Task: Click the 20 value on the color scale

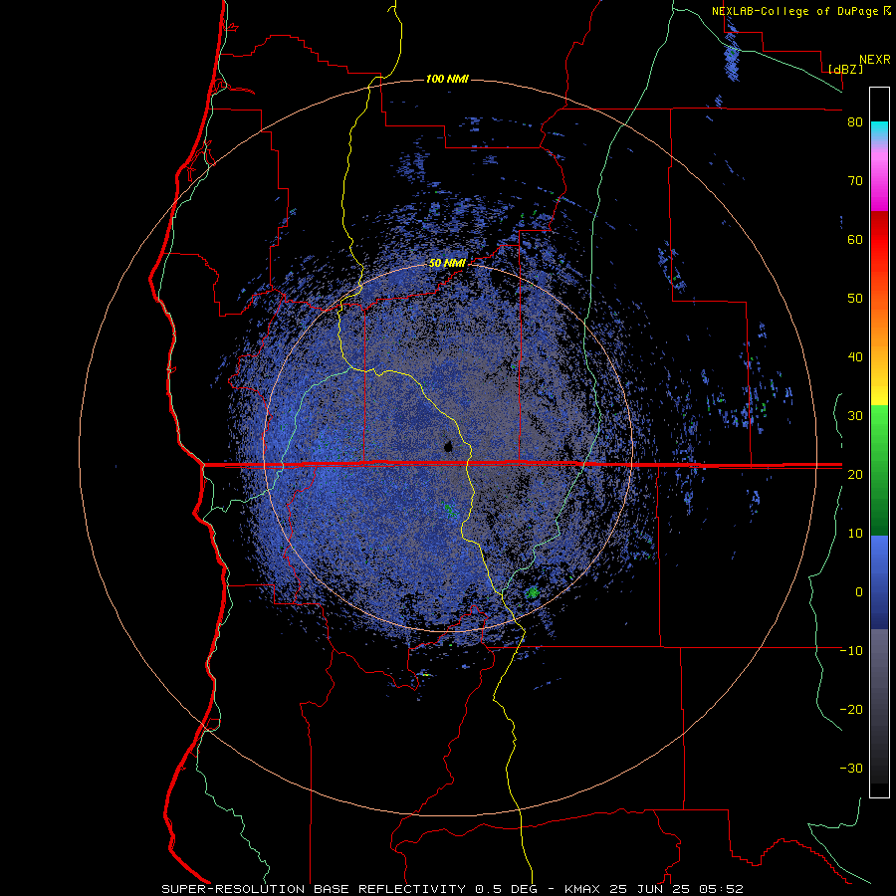Action: click(x=855, y=475)
